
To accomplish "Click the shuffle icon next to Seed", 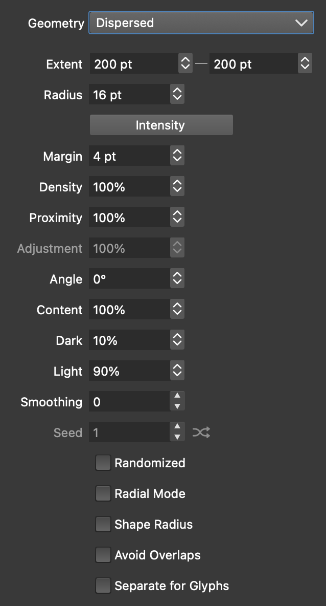I will click(x=201, y=433).
